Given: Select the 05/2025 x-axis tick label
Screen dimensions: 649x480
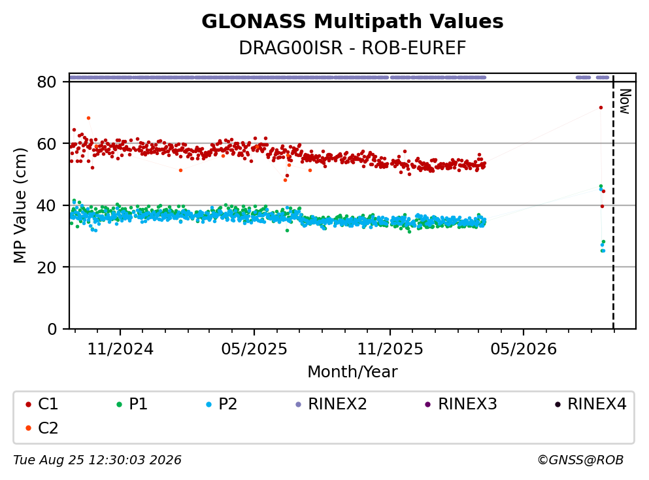Looking at the screenshot, I should pos(254,349).
